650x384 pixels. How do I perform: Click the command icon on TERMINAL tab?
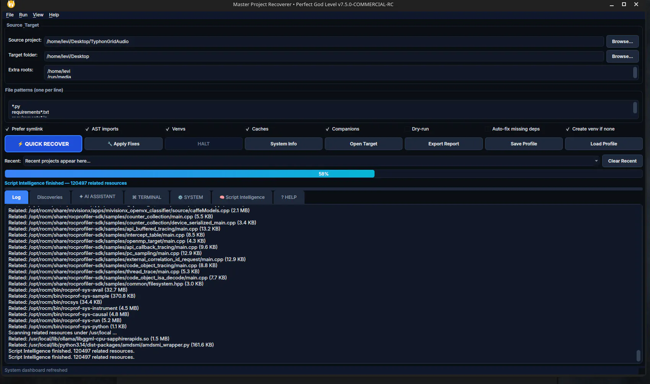coord(134,197)
